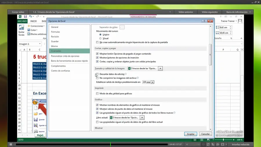Viewport: 261px width, 147px height.
Task: Pause the video playback
Action: [x=11, y=144]
